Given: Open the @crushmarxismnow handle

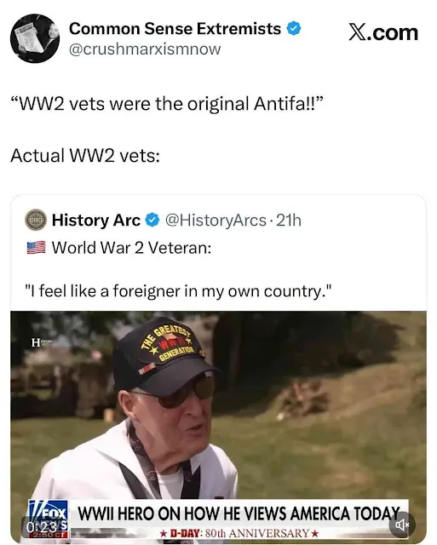Looking at the screenshot, I should 145,49.
